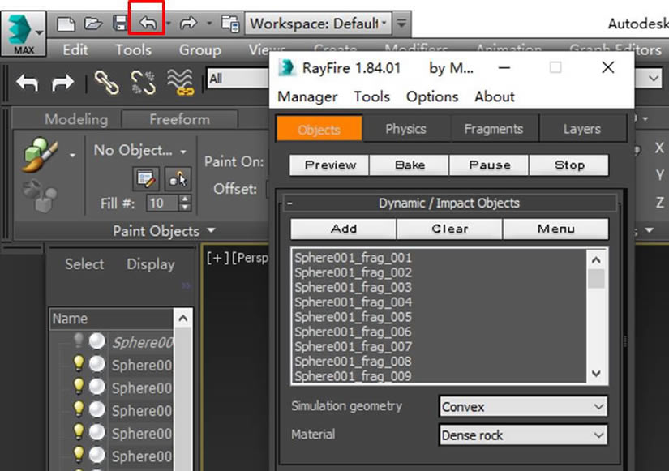
Task: Click the Preview button
Action: point(329,165)
